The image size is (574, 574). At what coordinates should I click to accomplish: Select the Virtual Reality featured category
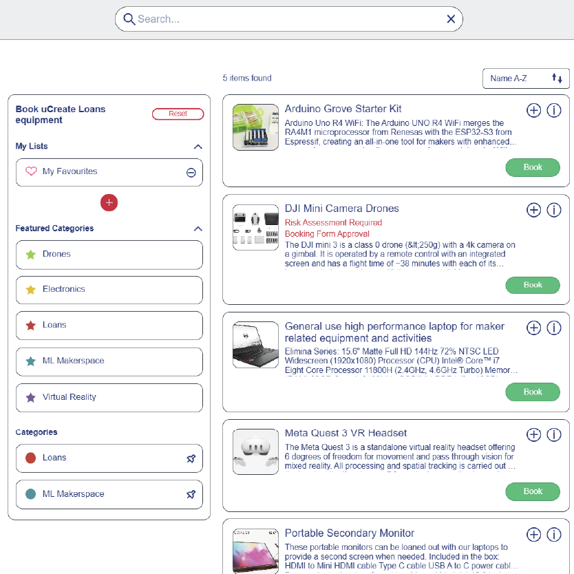click(109, 398)
